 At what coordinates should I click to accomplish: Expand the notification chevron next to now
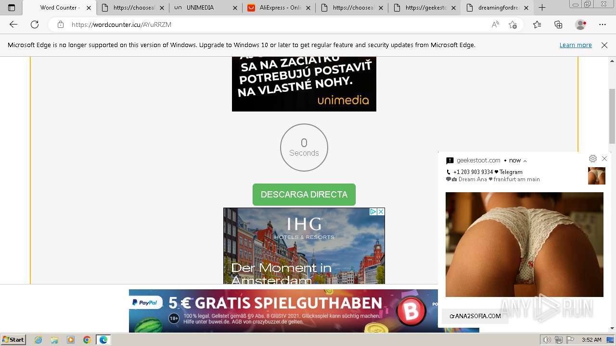point(525,161)
